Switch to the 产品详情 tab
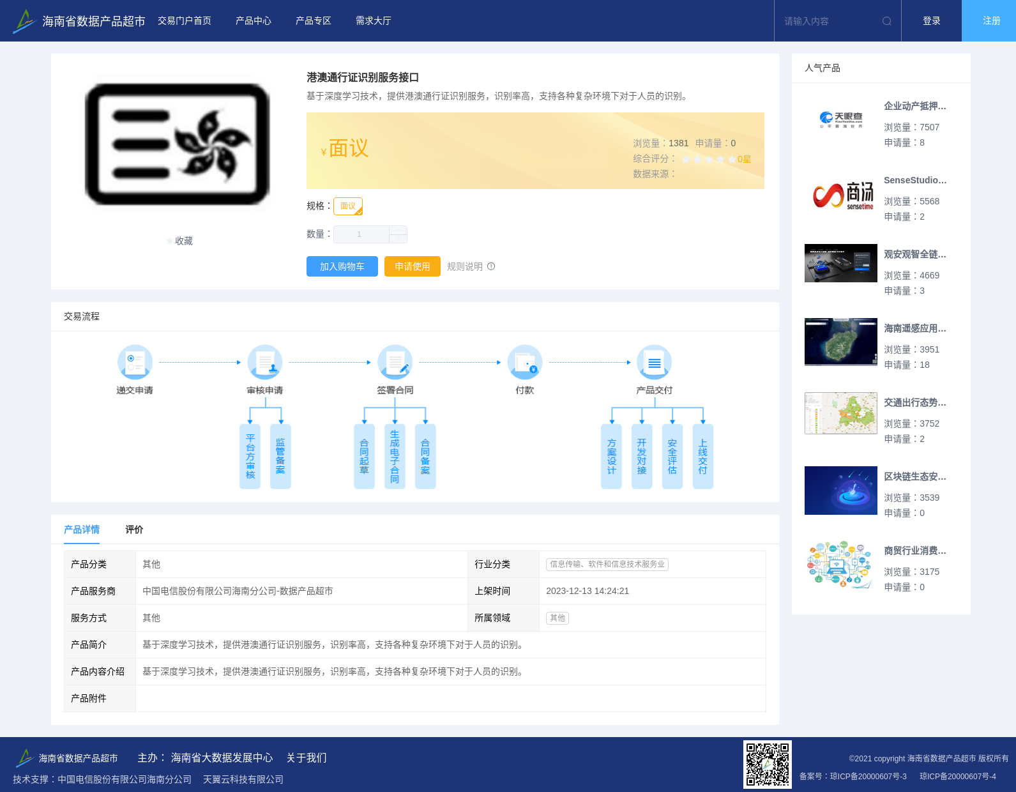 click(x=82, y=529)
